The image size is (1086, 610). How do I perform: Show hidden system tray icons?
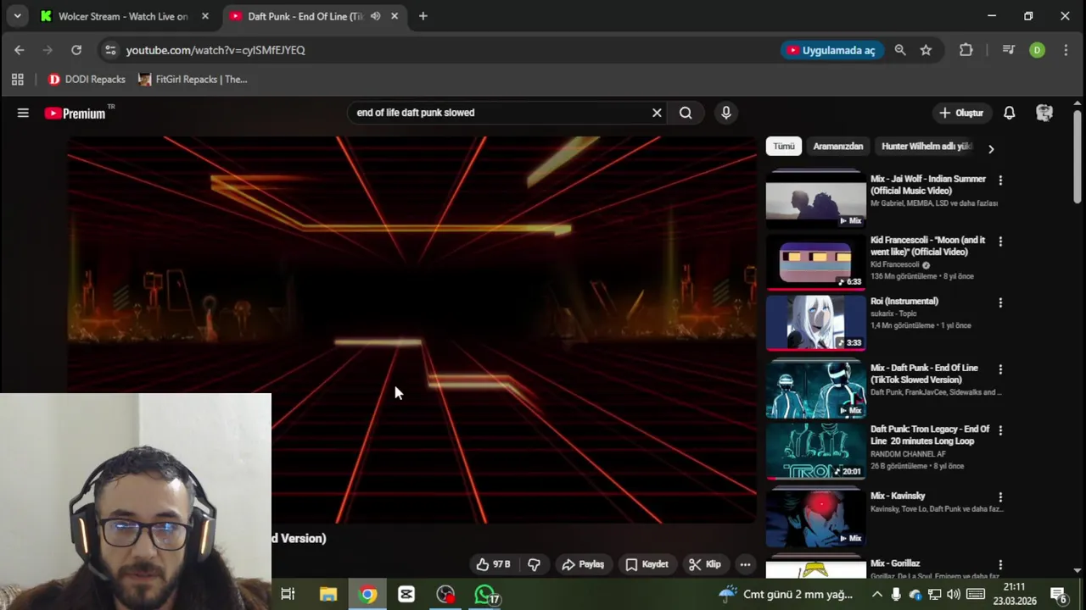[876, 595]
